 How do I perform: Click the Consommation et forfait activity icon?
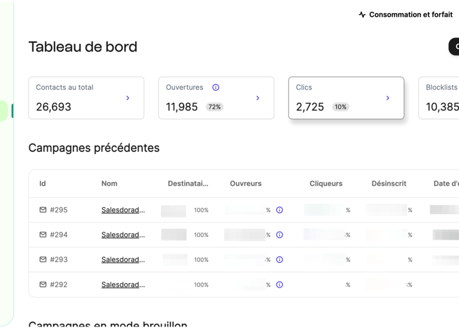[x=362, y=14]
